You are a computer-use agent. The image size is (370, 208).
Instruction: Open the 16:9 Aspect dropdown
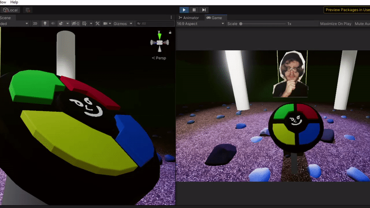200,24
